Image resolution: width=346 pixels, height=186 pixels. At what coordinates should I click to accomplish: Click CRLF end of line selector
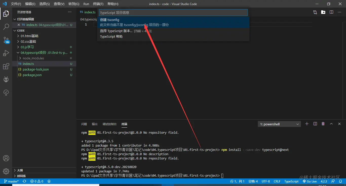click(277, 181)
